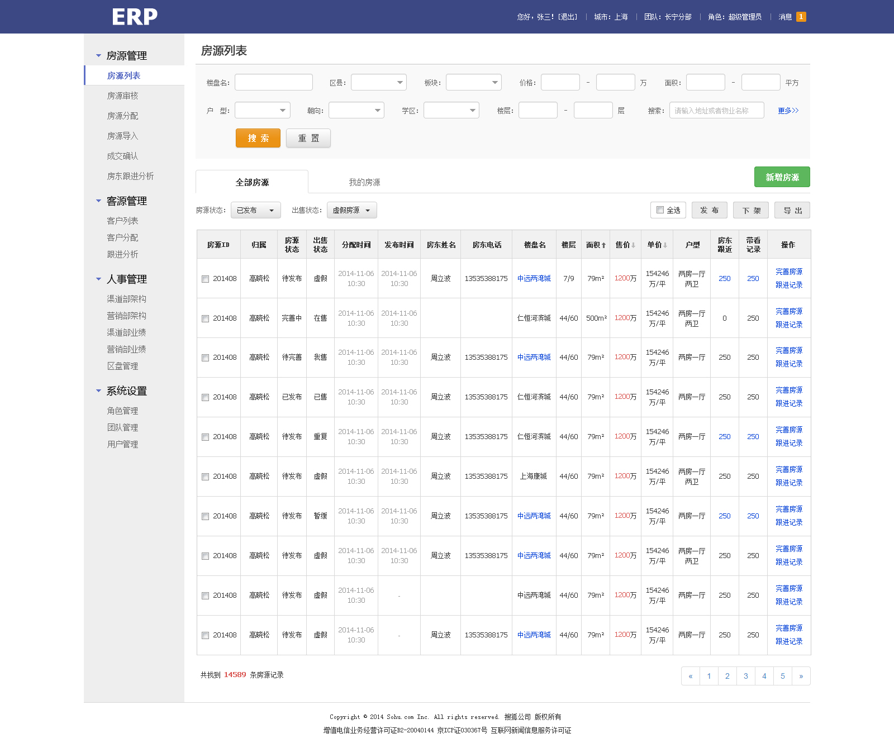Go to previous page with « pagination icon

pos(691,676)
